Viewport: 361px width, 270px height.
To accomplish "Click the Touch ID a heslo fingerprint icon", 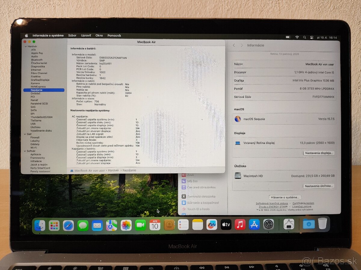I will (184, 209).
